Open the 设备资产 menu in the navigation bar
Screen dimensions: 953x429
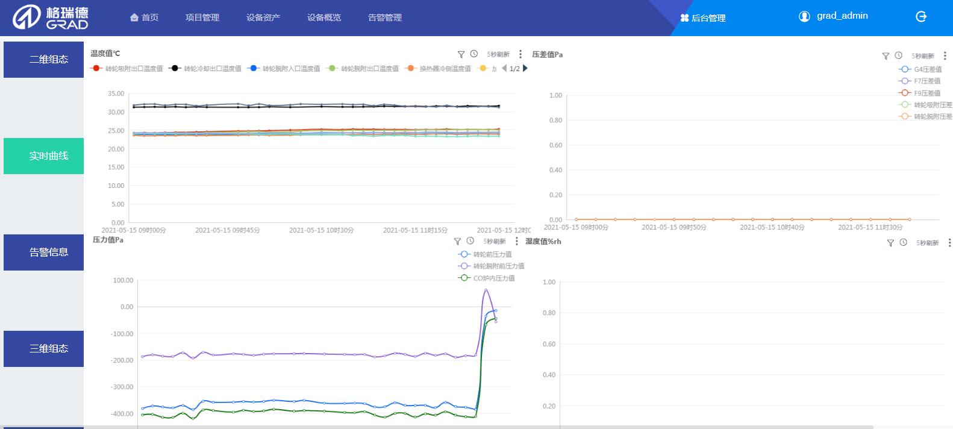(263, 17)
